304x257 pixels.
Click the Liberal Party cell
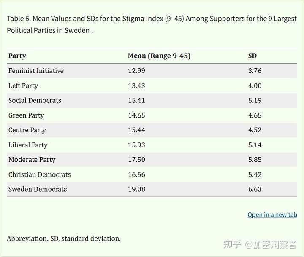28,145
